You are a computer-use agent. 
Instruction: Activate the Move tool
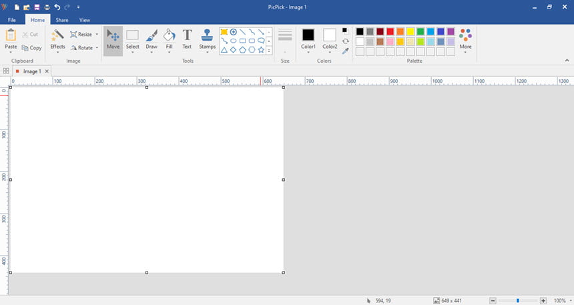coord(113,40)
